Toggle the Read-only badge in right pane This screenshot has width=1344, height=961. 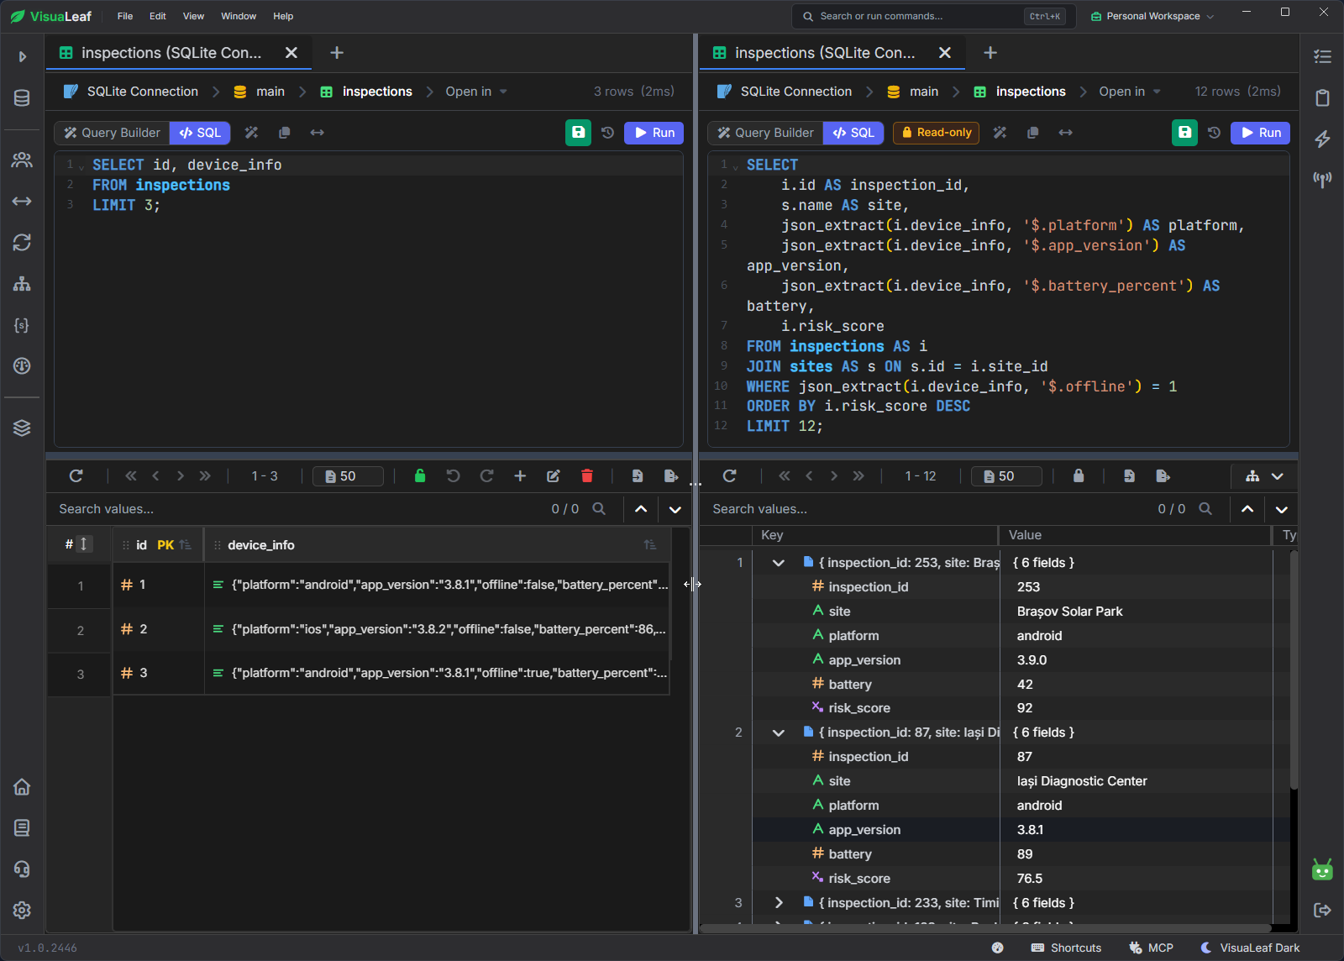pyautogui.click(x=936, y=133)
